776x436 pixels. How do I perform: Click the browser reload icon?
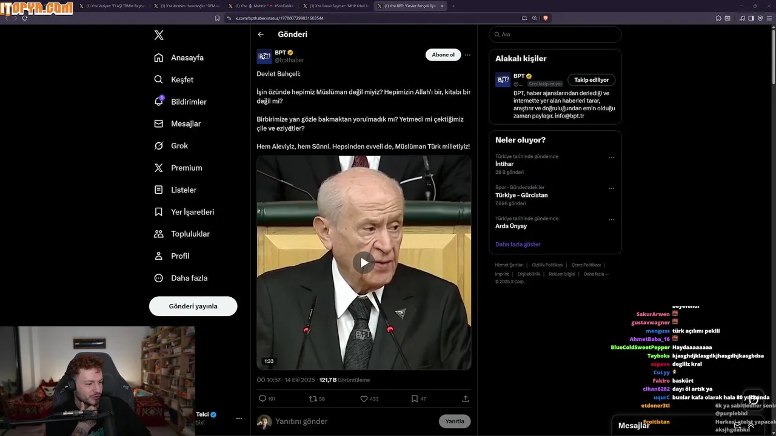tap(25, 18)
